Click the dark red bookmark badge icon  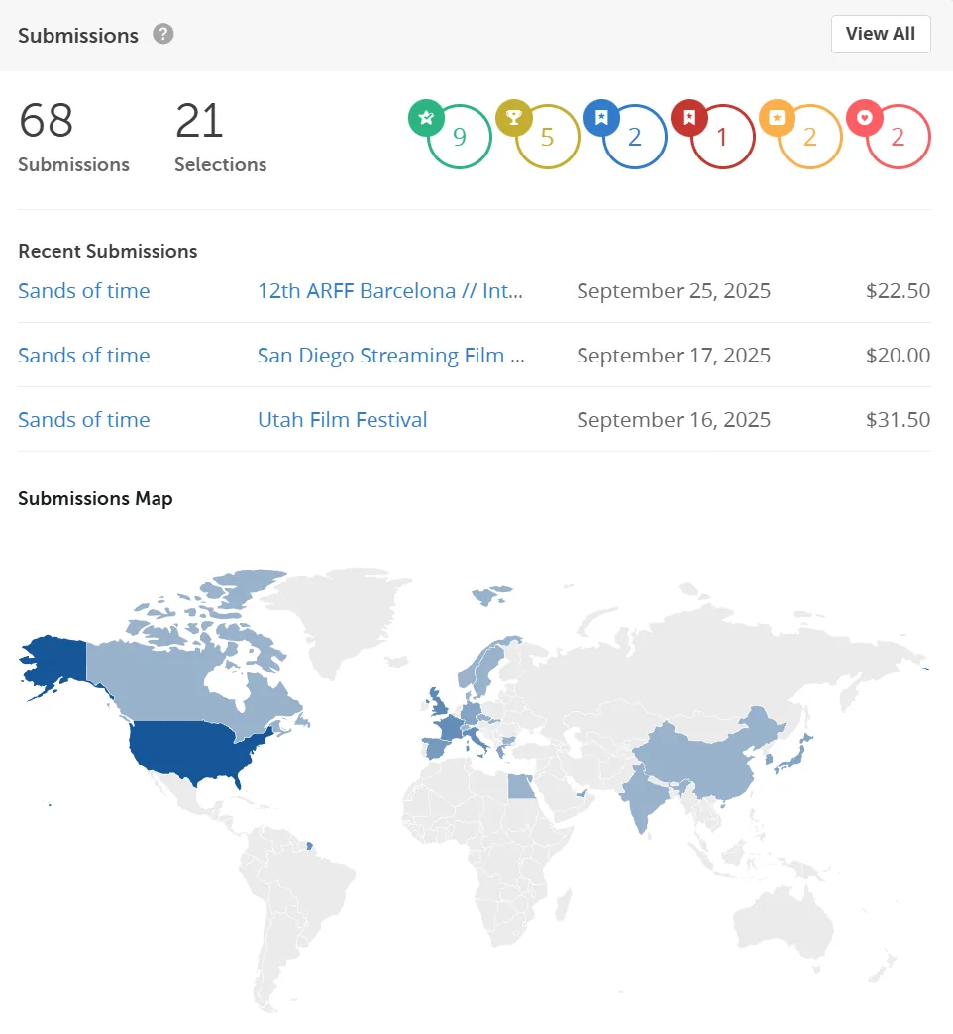[689, 118]
